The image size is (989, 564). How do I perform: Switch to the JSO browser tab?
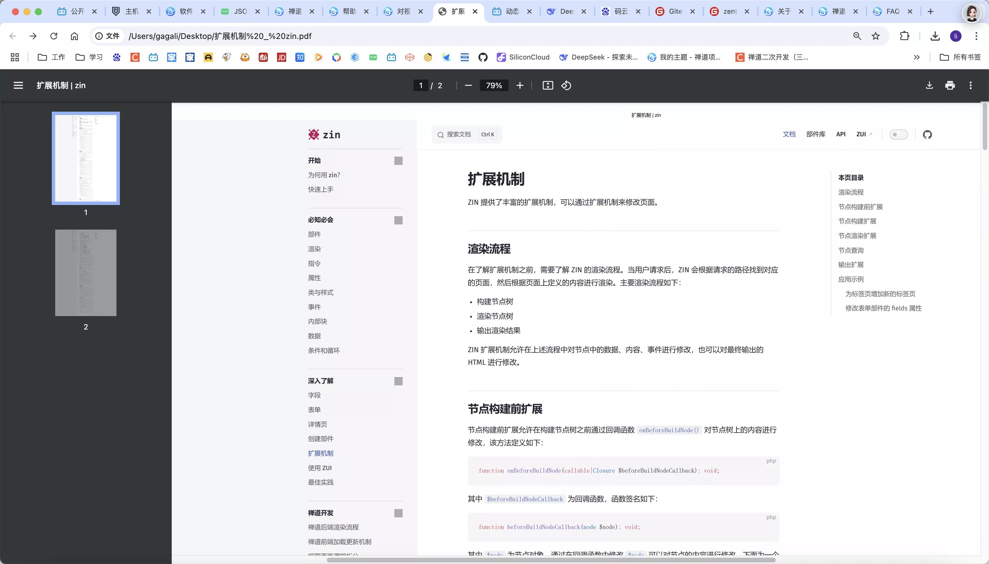tap(240, 12)
